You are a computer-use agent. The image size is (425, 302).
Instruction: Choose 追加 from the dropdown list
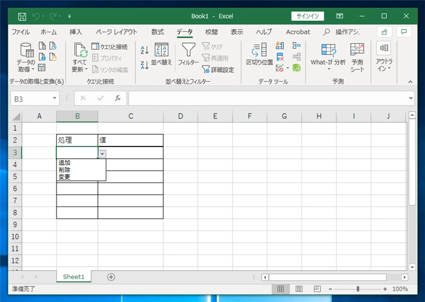click(x=81, y=163)
